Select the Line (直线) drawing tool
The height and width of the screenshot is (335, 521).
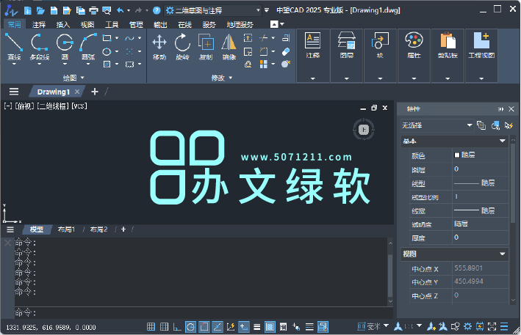tap(14, 46)
